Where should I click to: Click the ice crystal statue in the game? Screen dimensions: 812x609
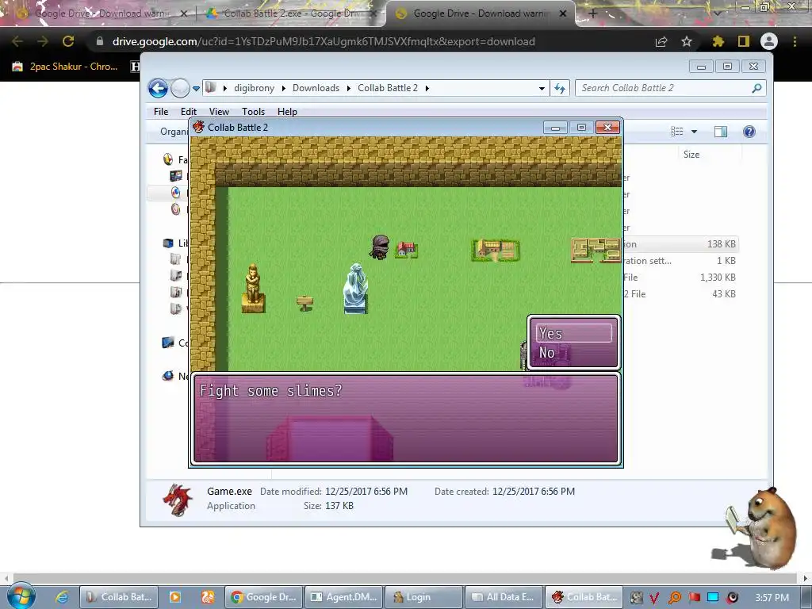pyautogui.click(x=356, y=289)
